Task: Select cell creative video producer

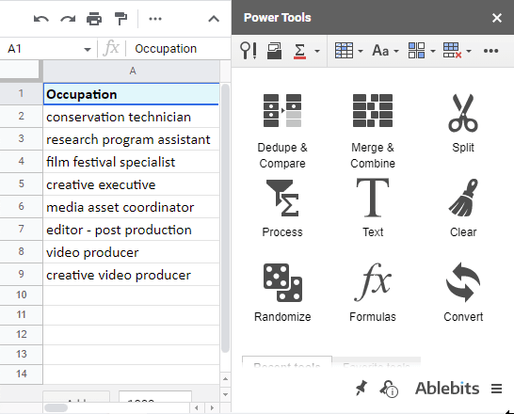Action: [x=131, y=275]
